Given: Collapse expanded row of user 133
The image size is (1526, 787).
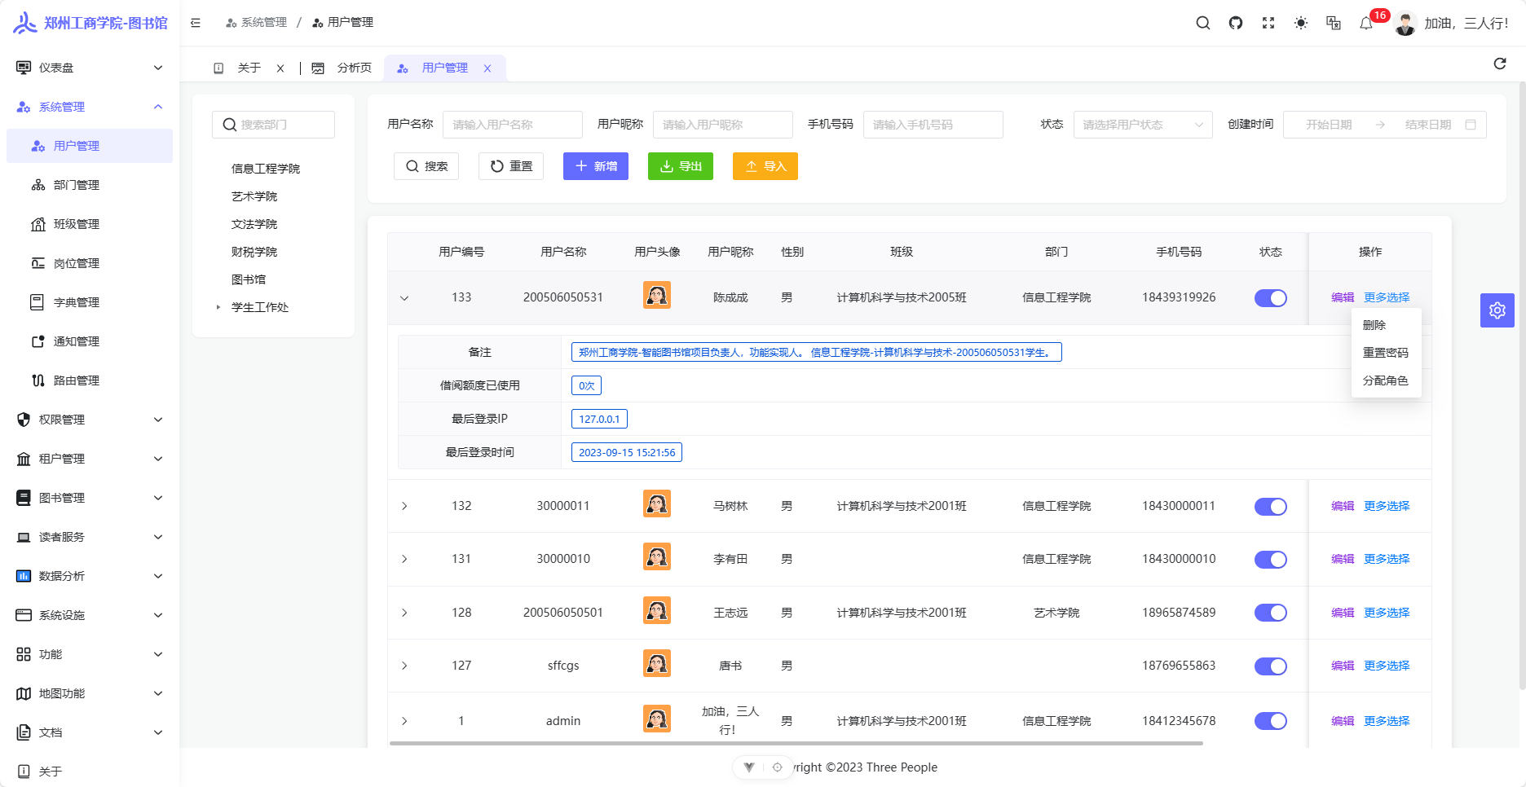Looking at the screenshot, I should [x=404, y=298].
